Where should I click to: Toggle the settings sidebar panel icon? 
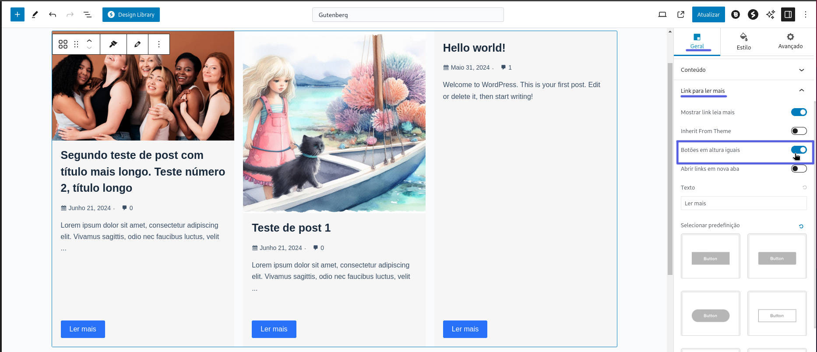pyautogui.click(x=788, y=14)
